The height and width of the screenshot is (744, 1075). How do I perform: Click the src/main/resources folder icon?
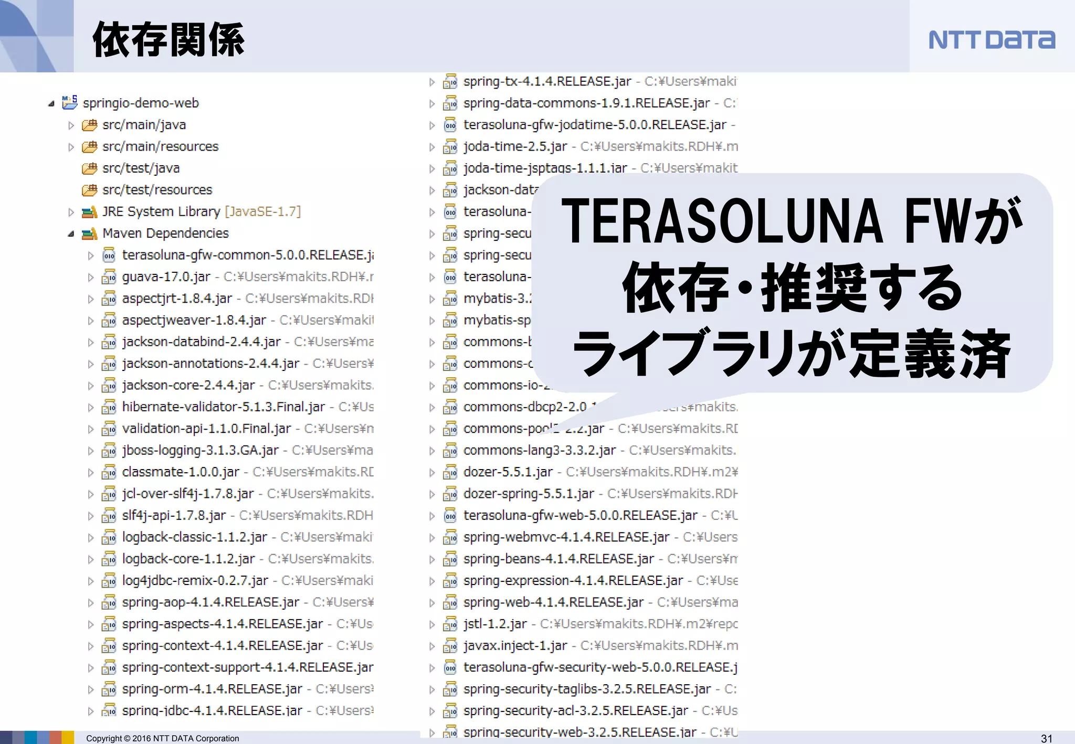coord(90,146)
